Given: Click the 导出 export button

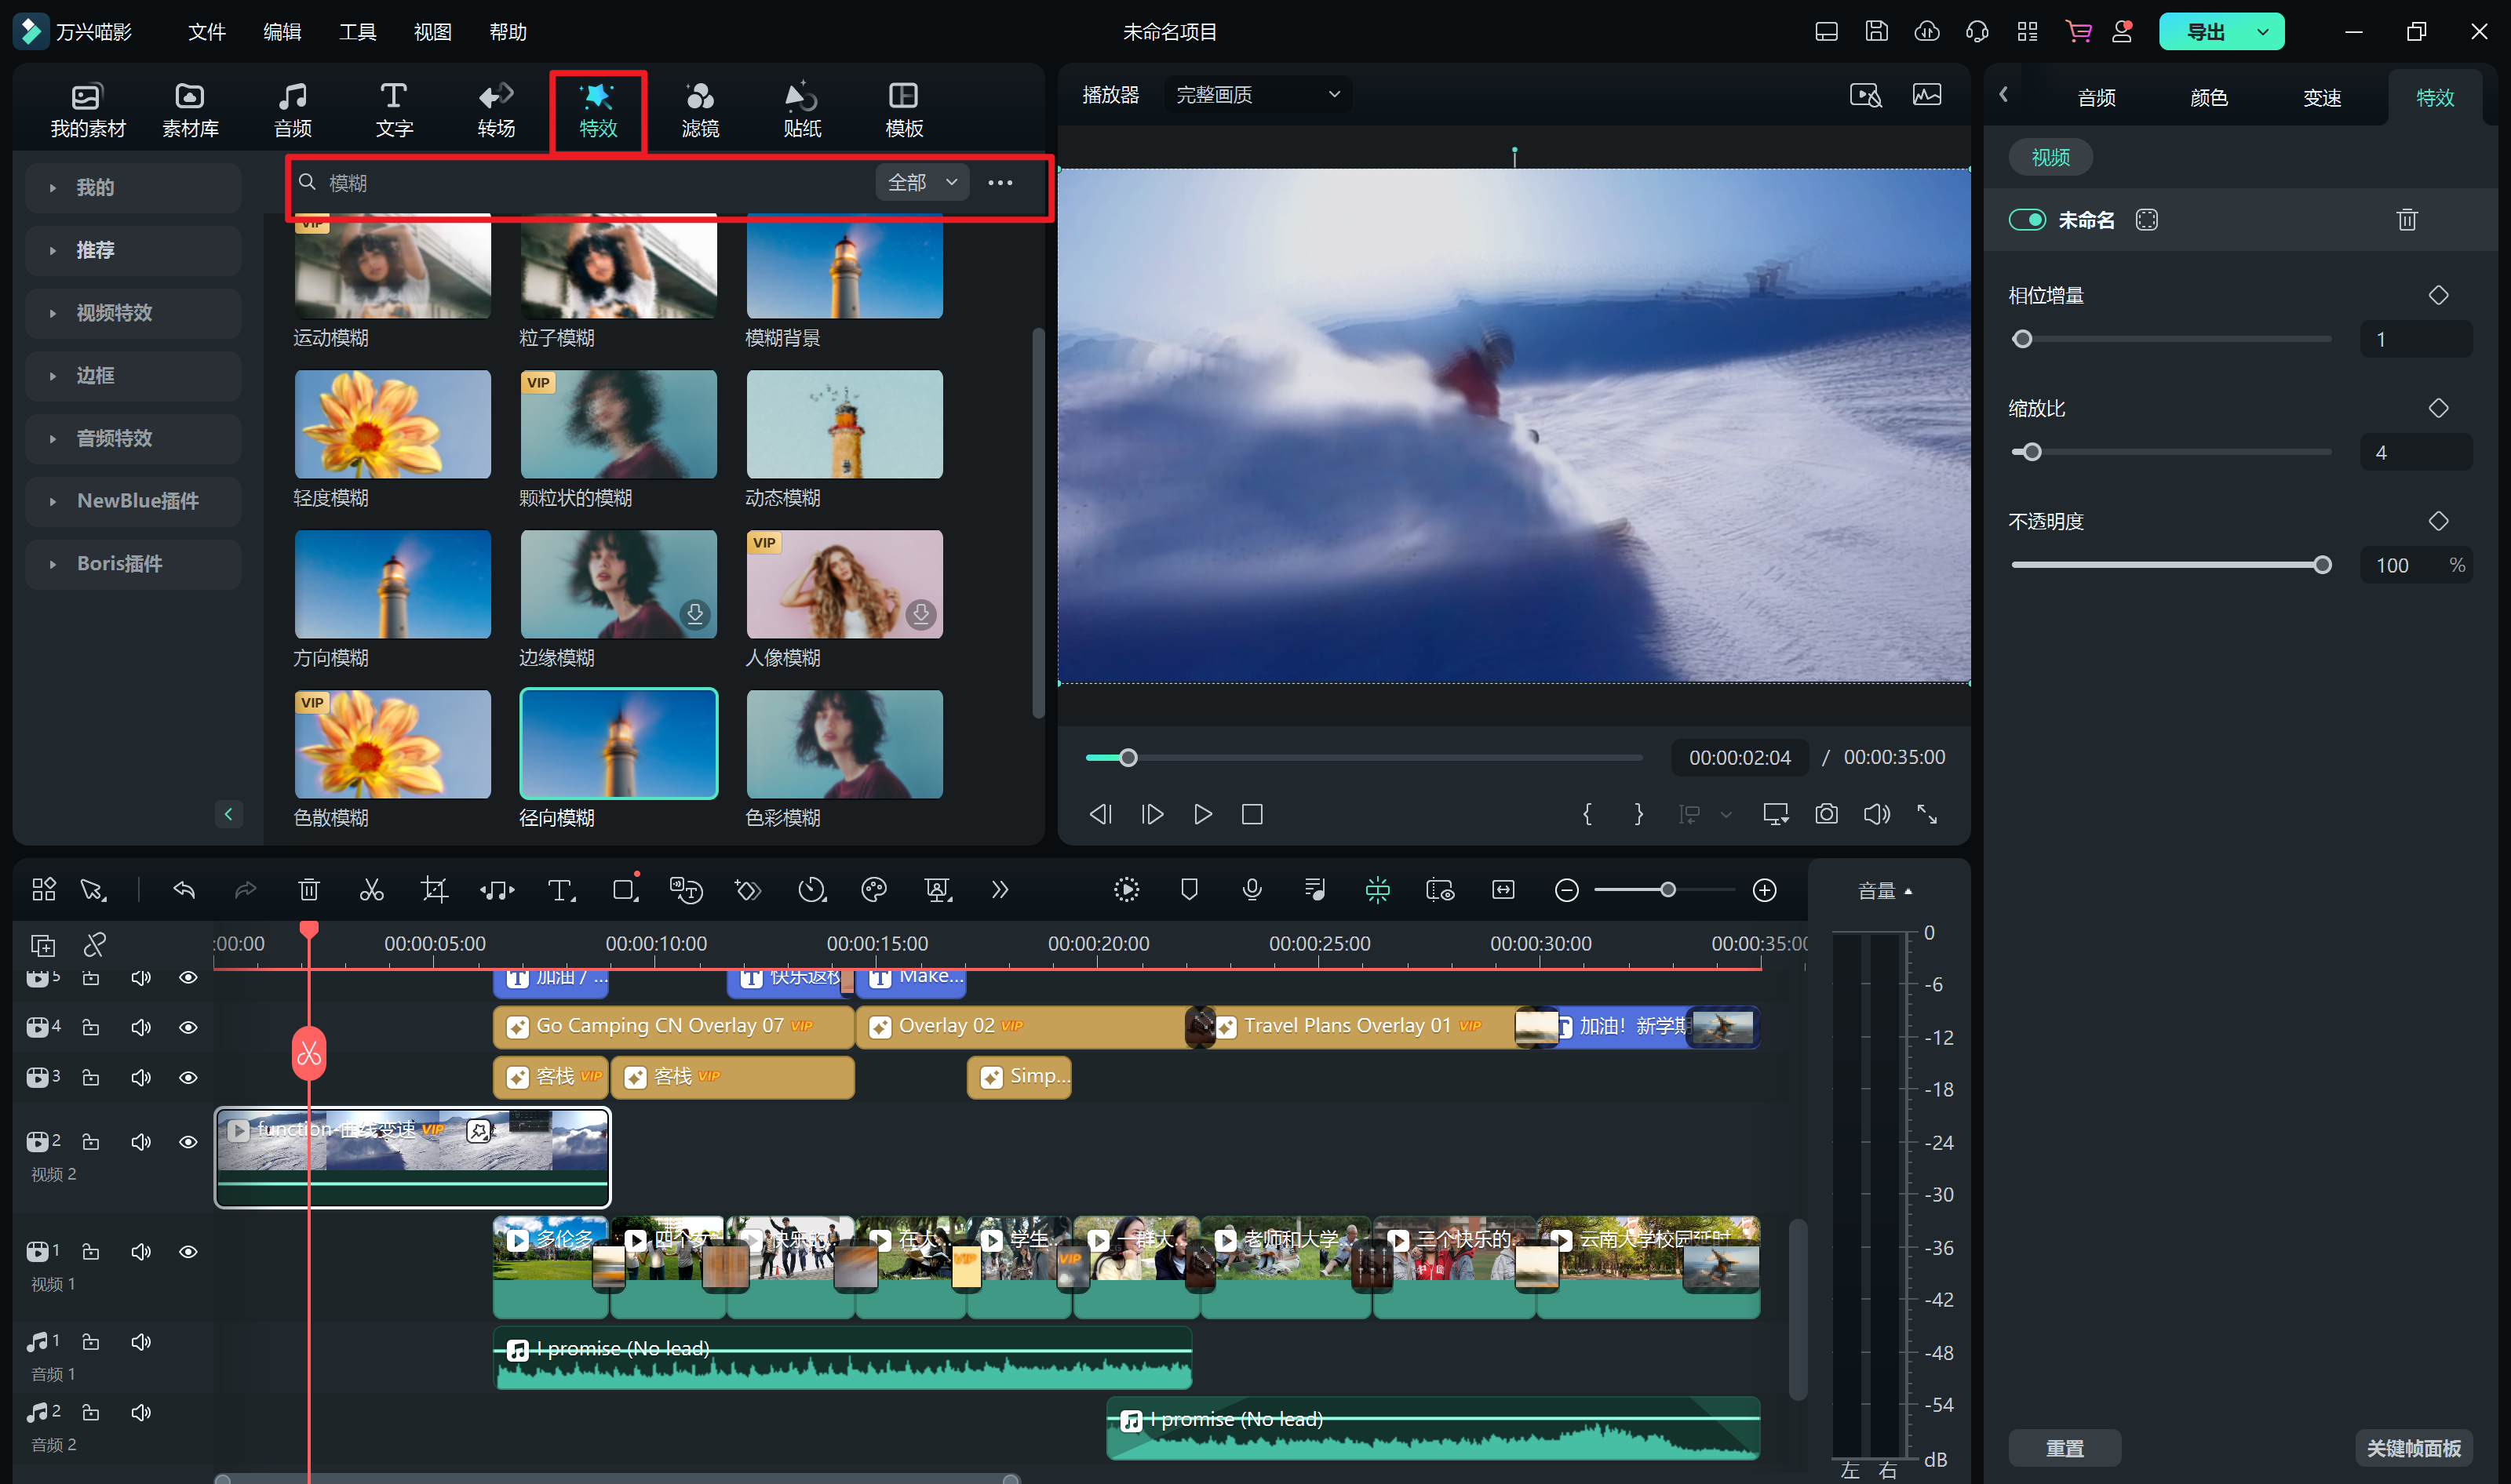Looking at the screenshot, I should pos(2205,31).
